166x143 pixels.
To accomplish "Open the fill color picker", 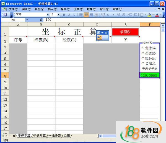I will coord(153,15).
